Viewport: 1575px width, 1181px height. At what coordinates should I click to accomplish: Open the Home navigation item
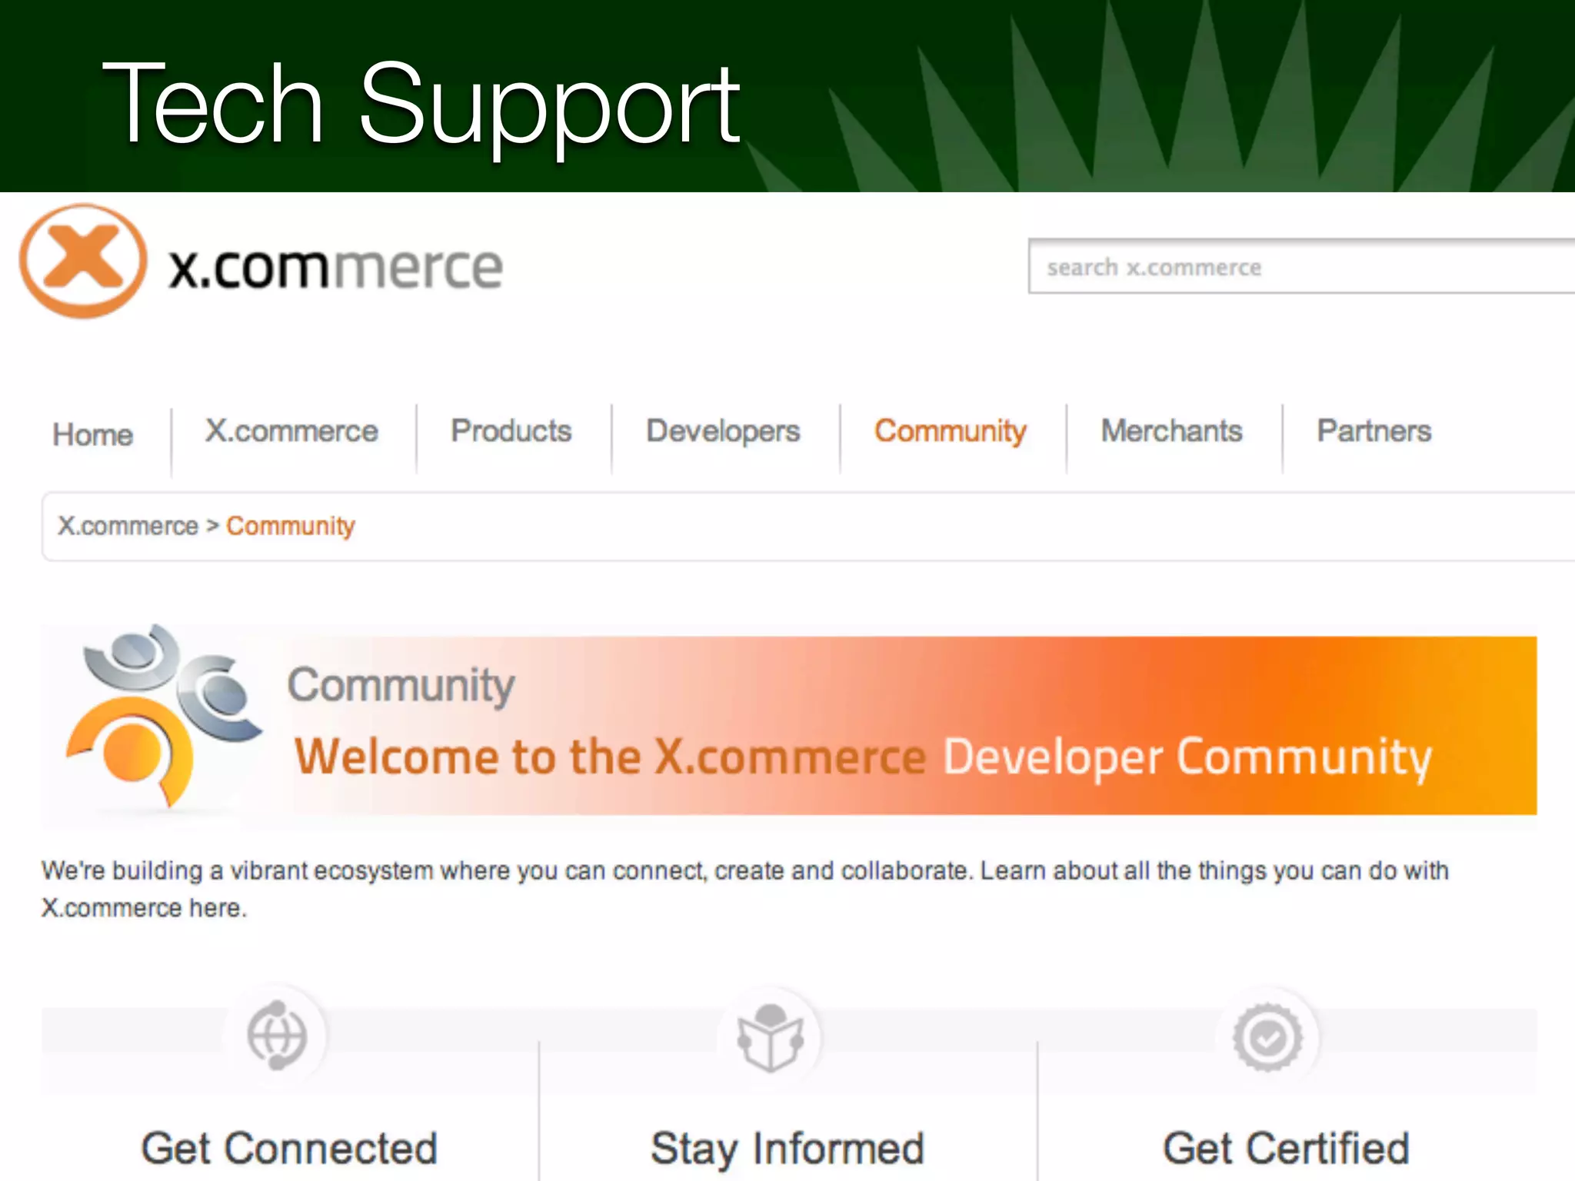tap(92, 434)
